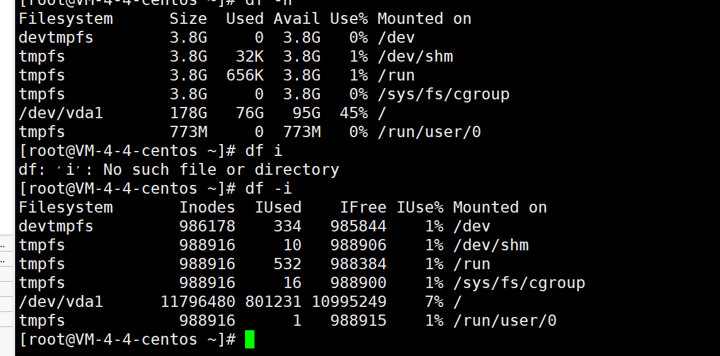
Task: Click the "10995249" IFree value
Action: tap(349, 301)
